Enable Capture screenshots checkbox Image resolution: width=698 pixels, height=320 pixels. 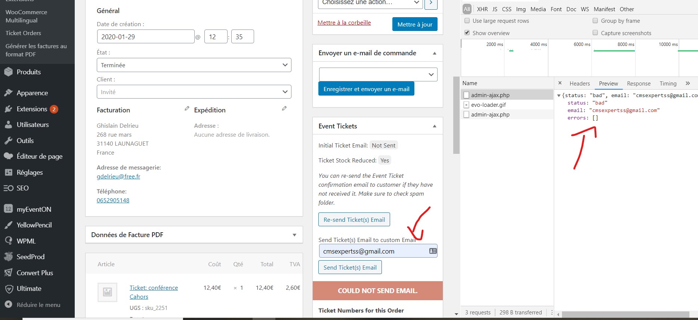[595, 33]
